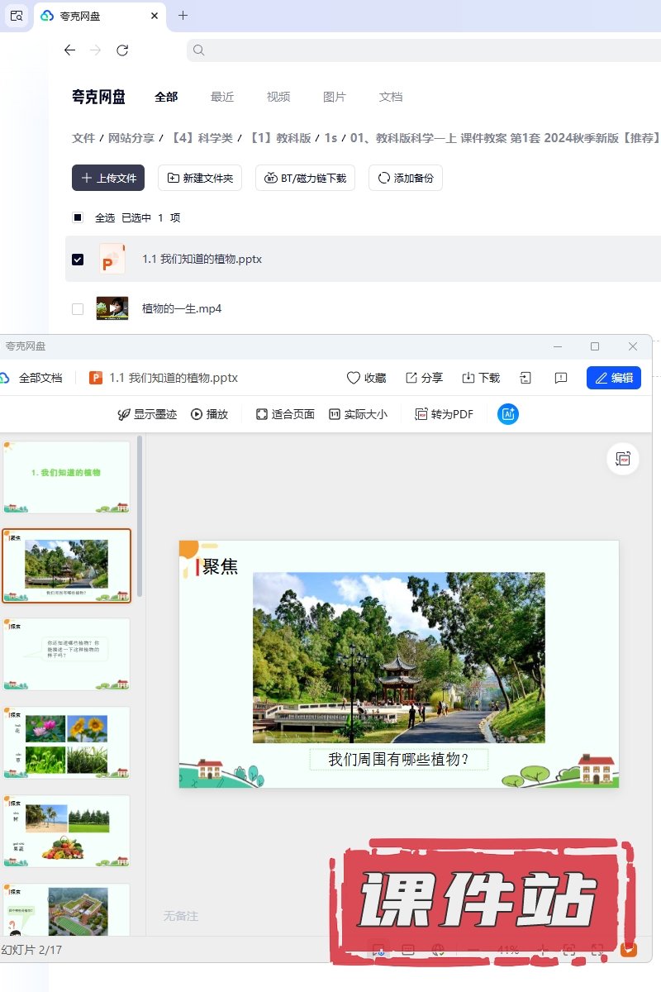Check the 植物的一生.mp4 checkbox

78,309
